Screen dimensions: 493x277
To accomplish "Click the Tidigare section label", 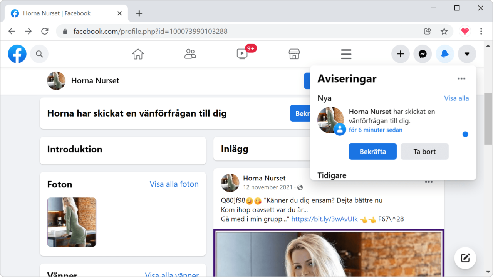I will [x=332, y=175].
